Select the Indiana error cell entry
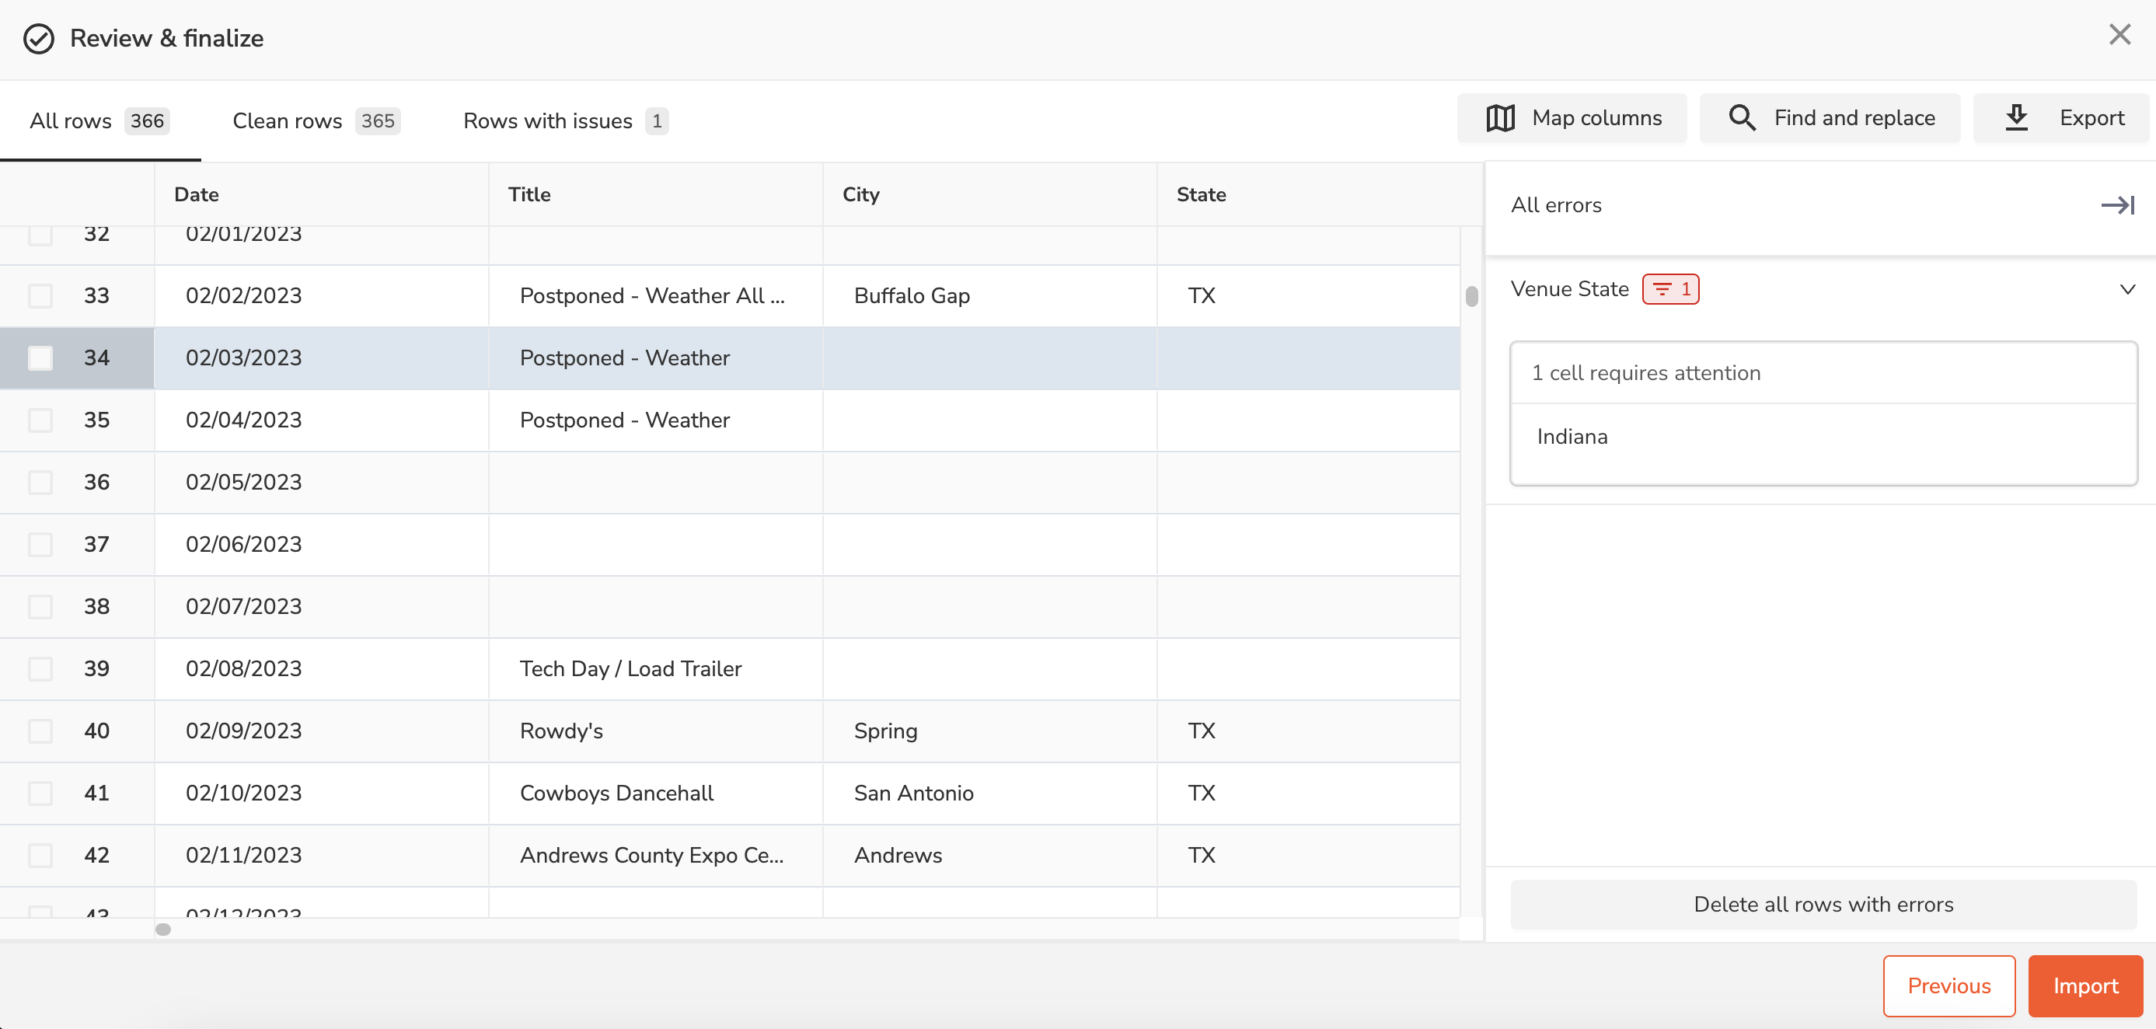Viewport: 2156px width, 1029px height. coord(1823,437)
